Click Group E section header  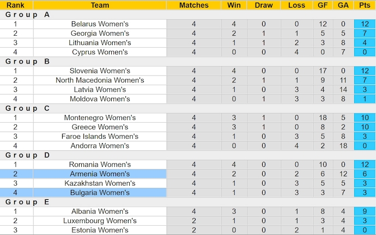pos(27,202)
